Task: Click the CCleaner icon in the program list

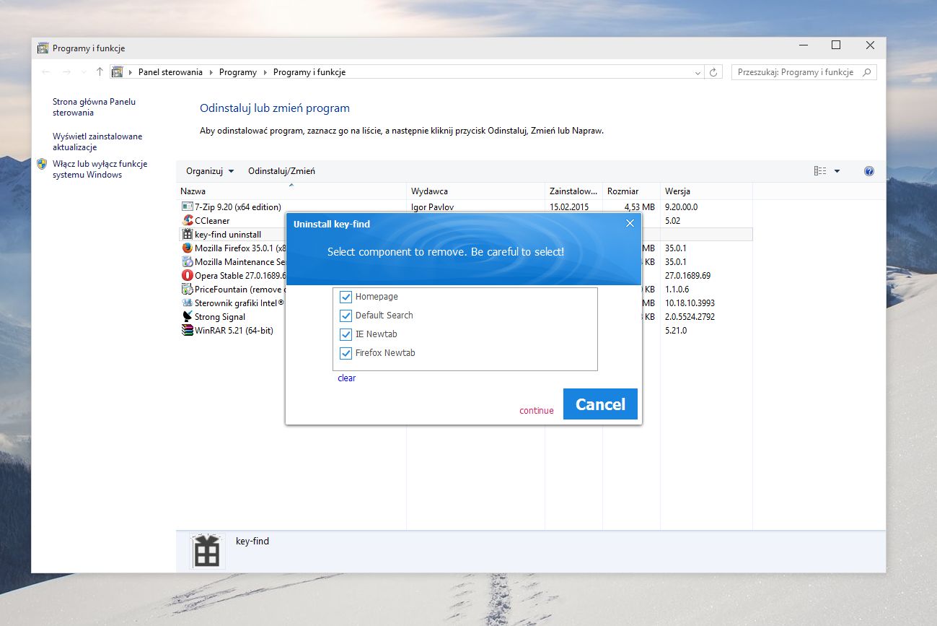Action: pyautogui.click(x=188, y=221)
